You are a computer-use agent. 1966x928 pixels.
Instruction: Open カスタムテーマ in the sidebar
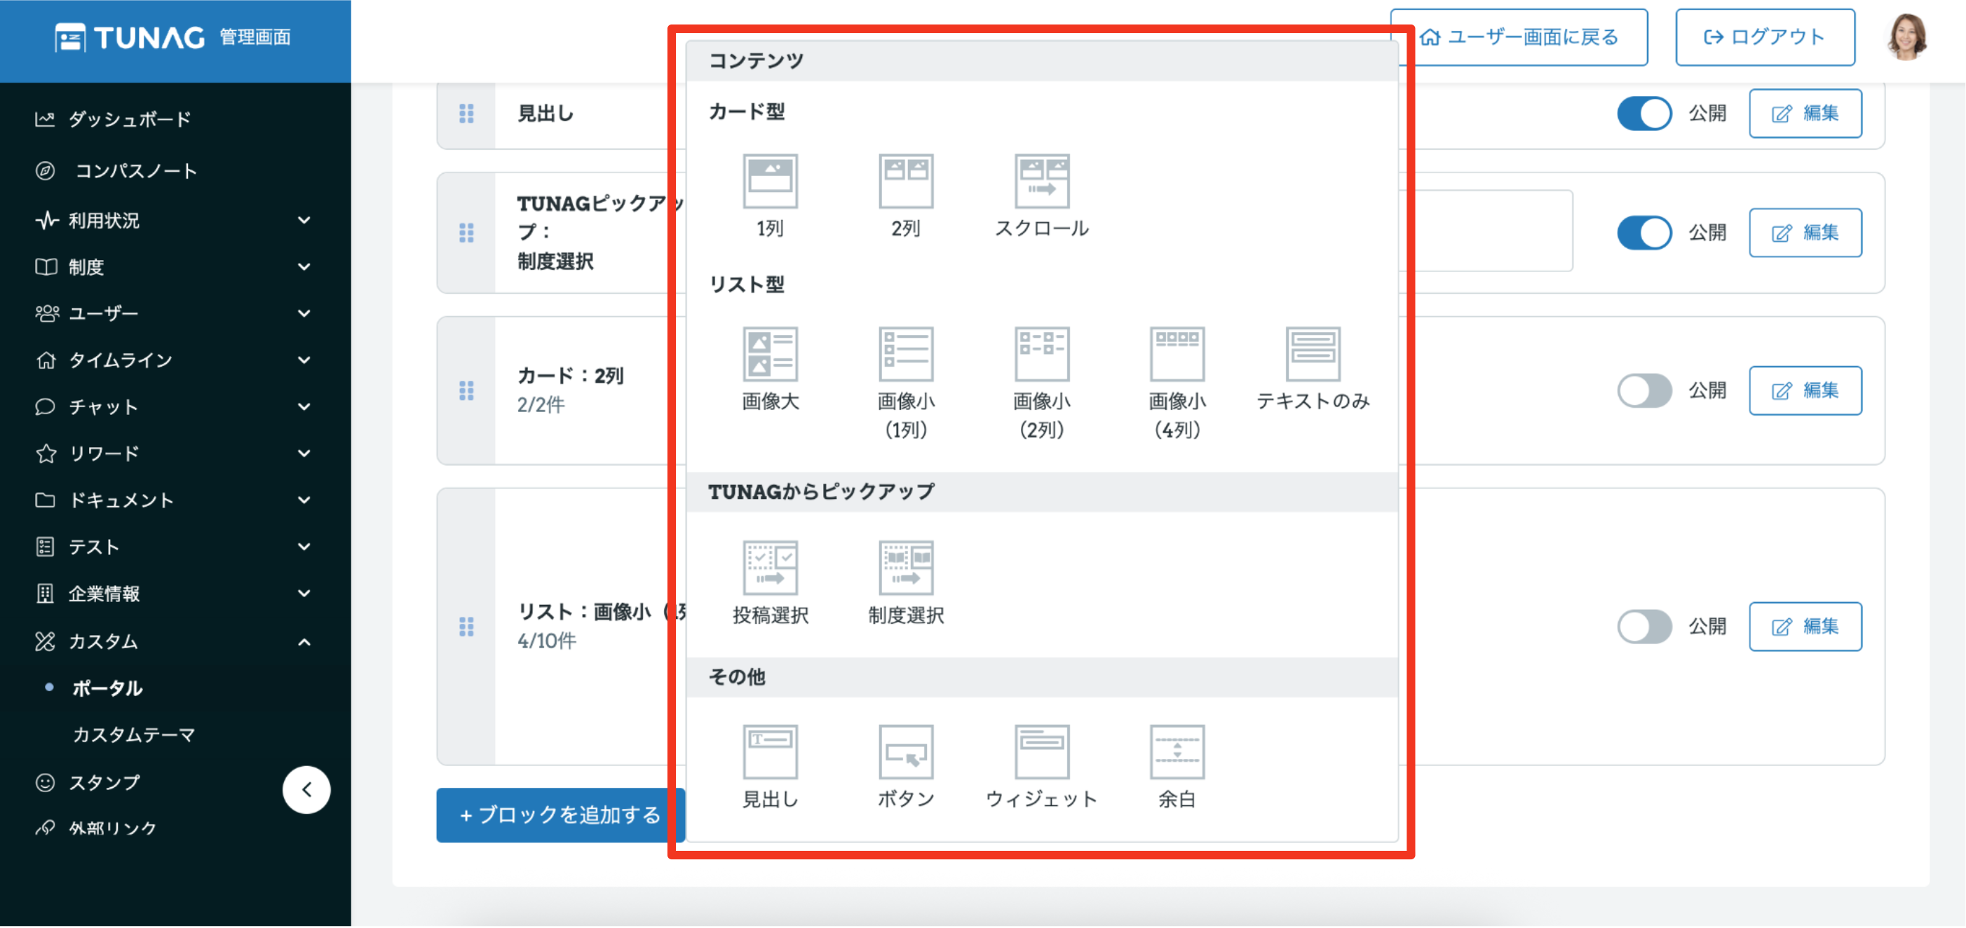coord(133,735)
